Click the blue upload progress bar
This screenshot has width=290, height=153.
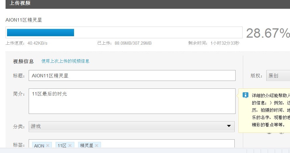tap(40, 32)
